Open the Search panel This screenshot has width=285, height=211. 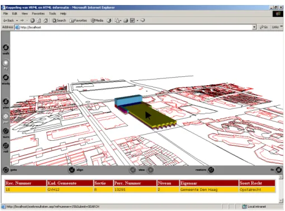(59, 21)
